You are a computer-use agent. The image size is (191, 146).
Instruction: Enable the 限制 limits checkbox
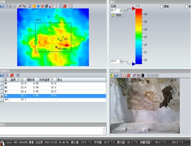tap(162, 6)
